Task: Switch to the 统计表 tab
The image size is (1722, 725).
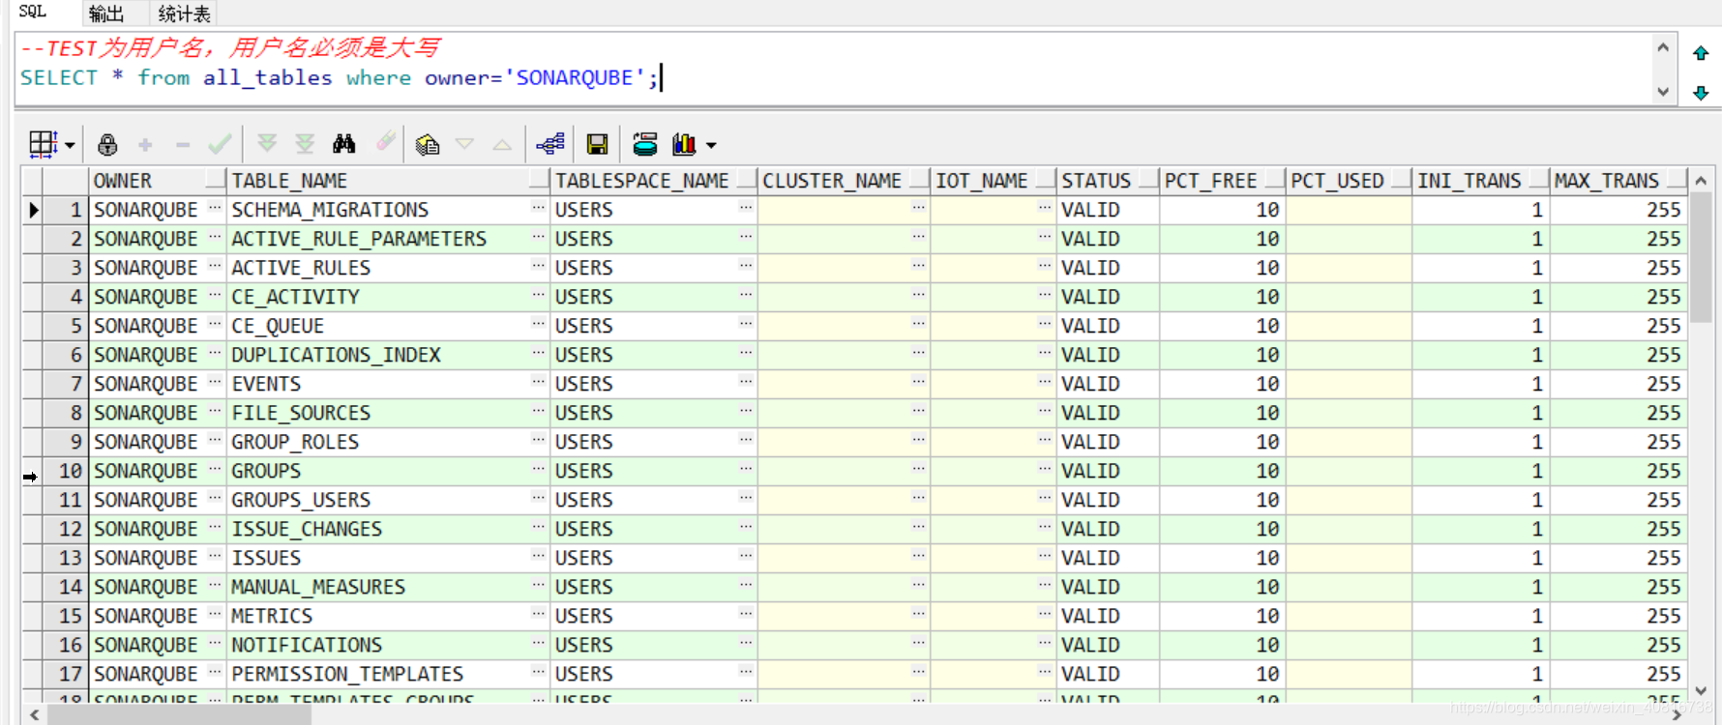Action: [184, 14]
